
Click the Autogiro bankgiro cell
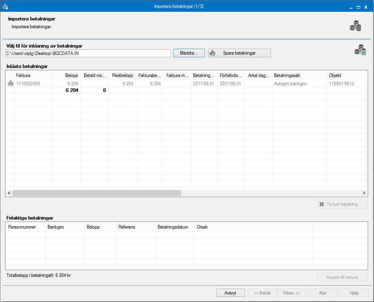point(299,84)
